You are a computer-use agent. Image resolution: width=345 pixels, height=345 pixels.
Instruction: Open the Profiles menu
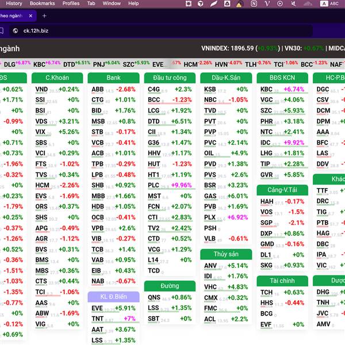tap(71, 3)
